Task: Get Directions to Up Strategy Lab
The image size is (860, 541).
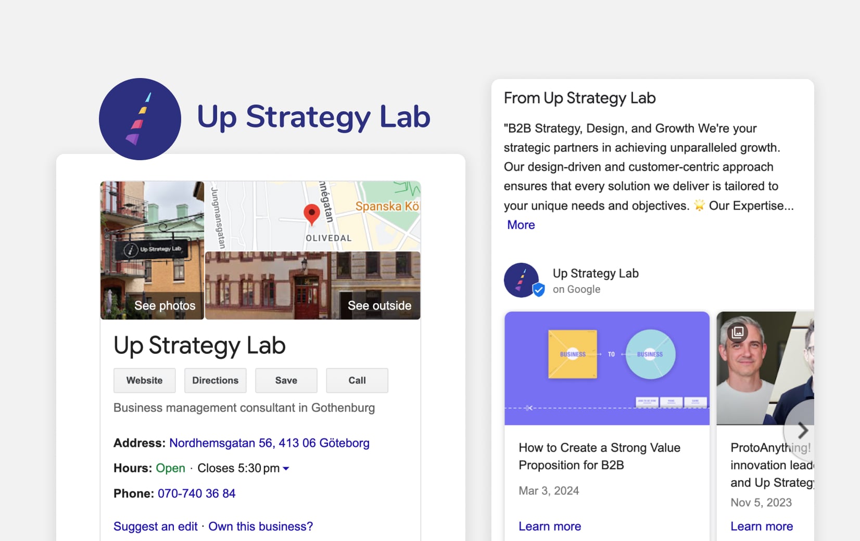Action: tap(216, 380)
